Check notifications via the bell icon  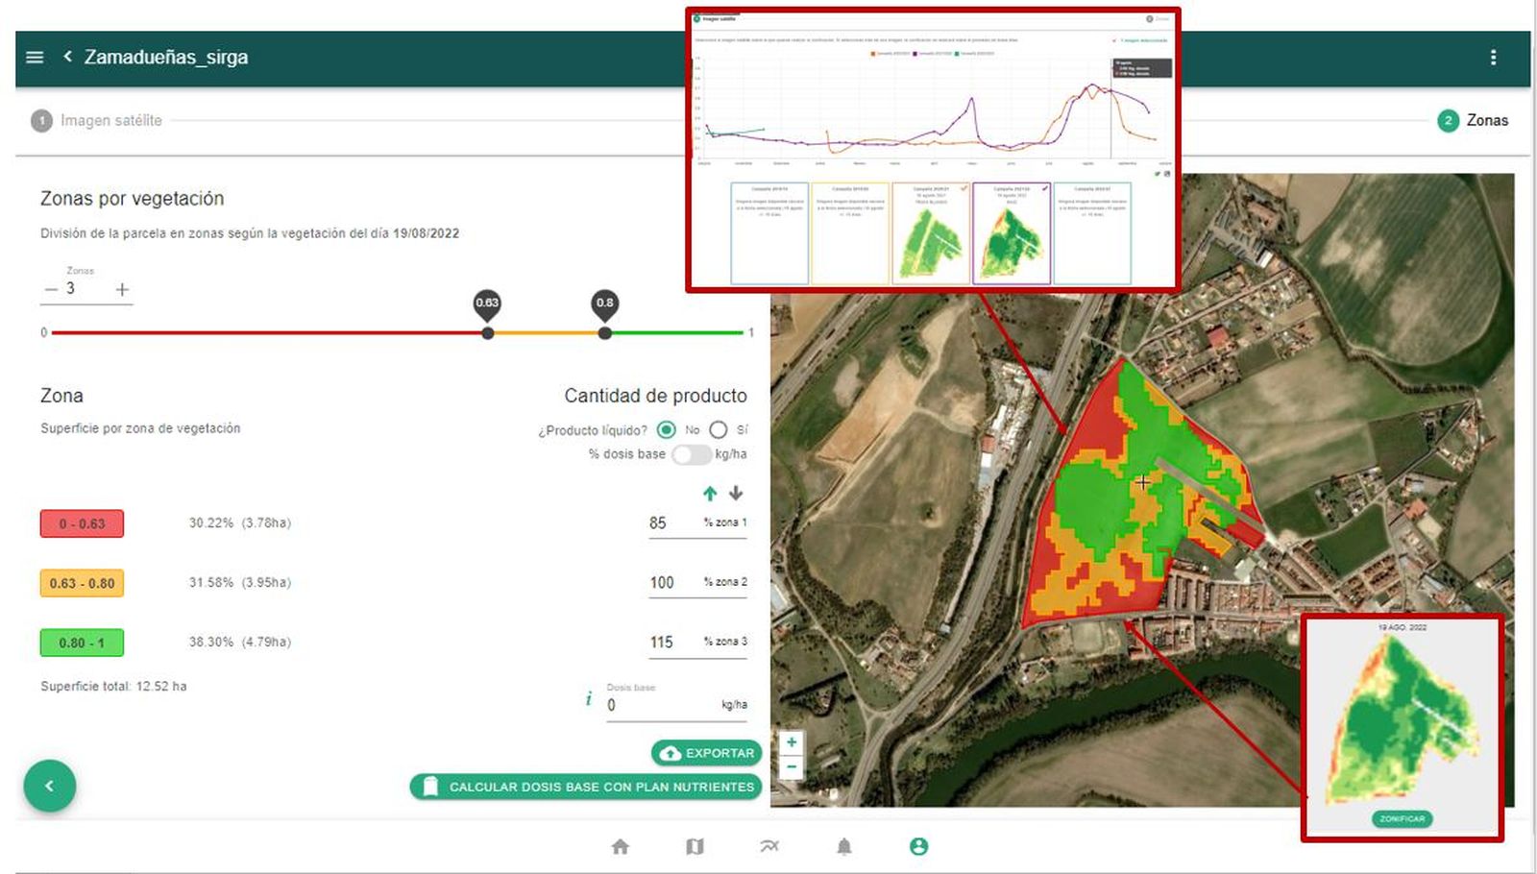click(x=844, y=846)
